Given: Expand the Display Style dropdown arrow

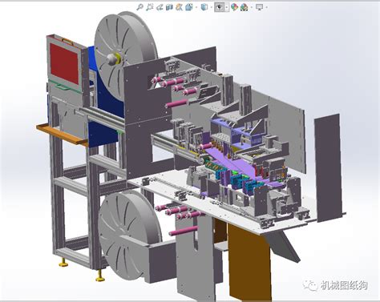Looking at the screenshot, I should (x=212, y=7).
